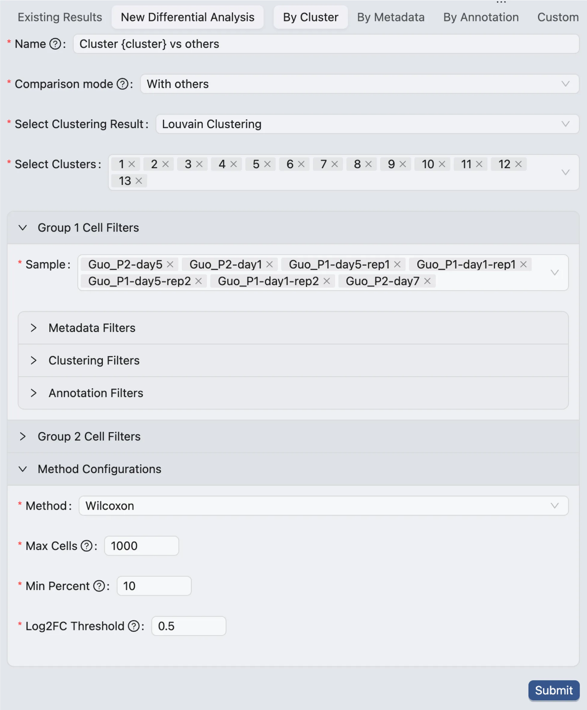Expand the Metadata Filters section

click(x=92, y=328)
